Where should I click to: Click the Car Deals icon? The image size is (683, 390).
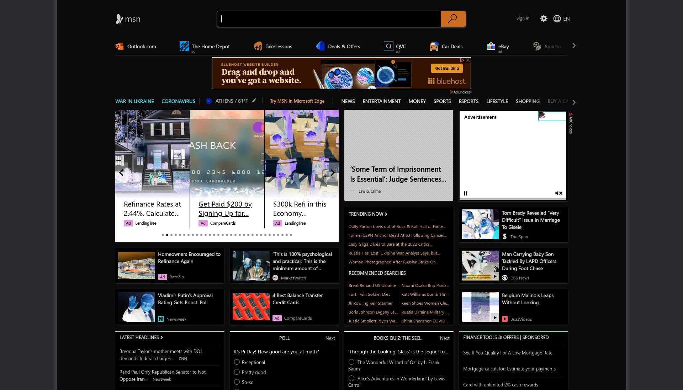pos(434,46)
